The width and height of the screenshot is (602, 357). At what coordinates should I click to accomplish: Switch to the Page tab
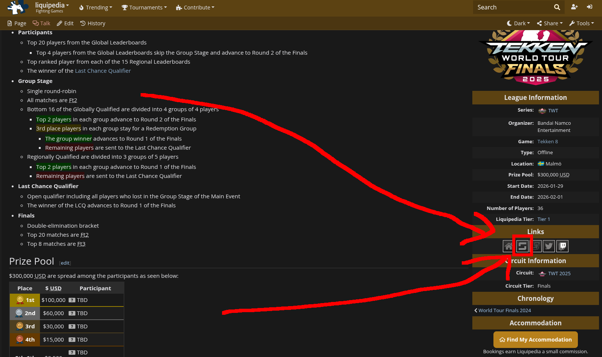pyautogui.click(x=17, y=23)
